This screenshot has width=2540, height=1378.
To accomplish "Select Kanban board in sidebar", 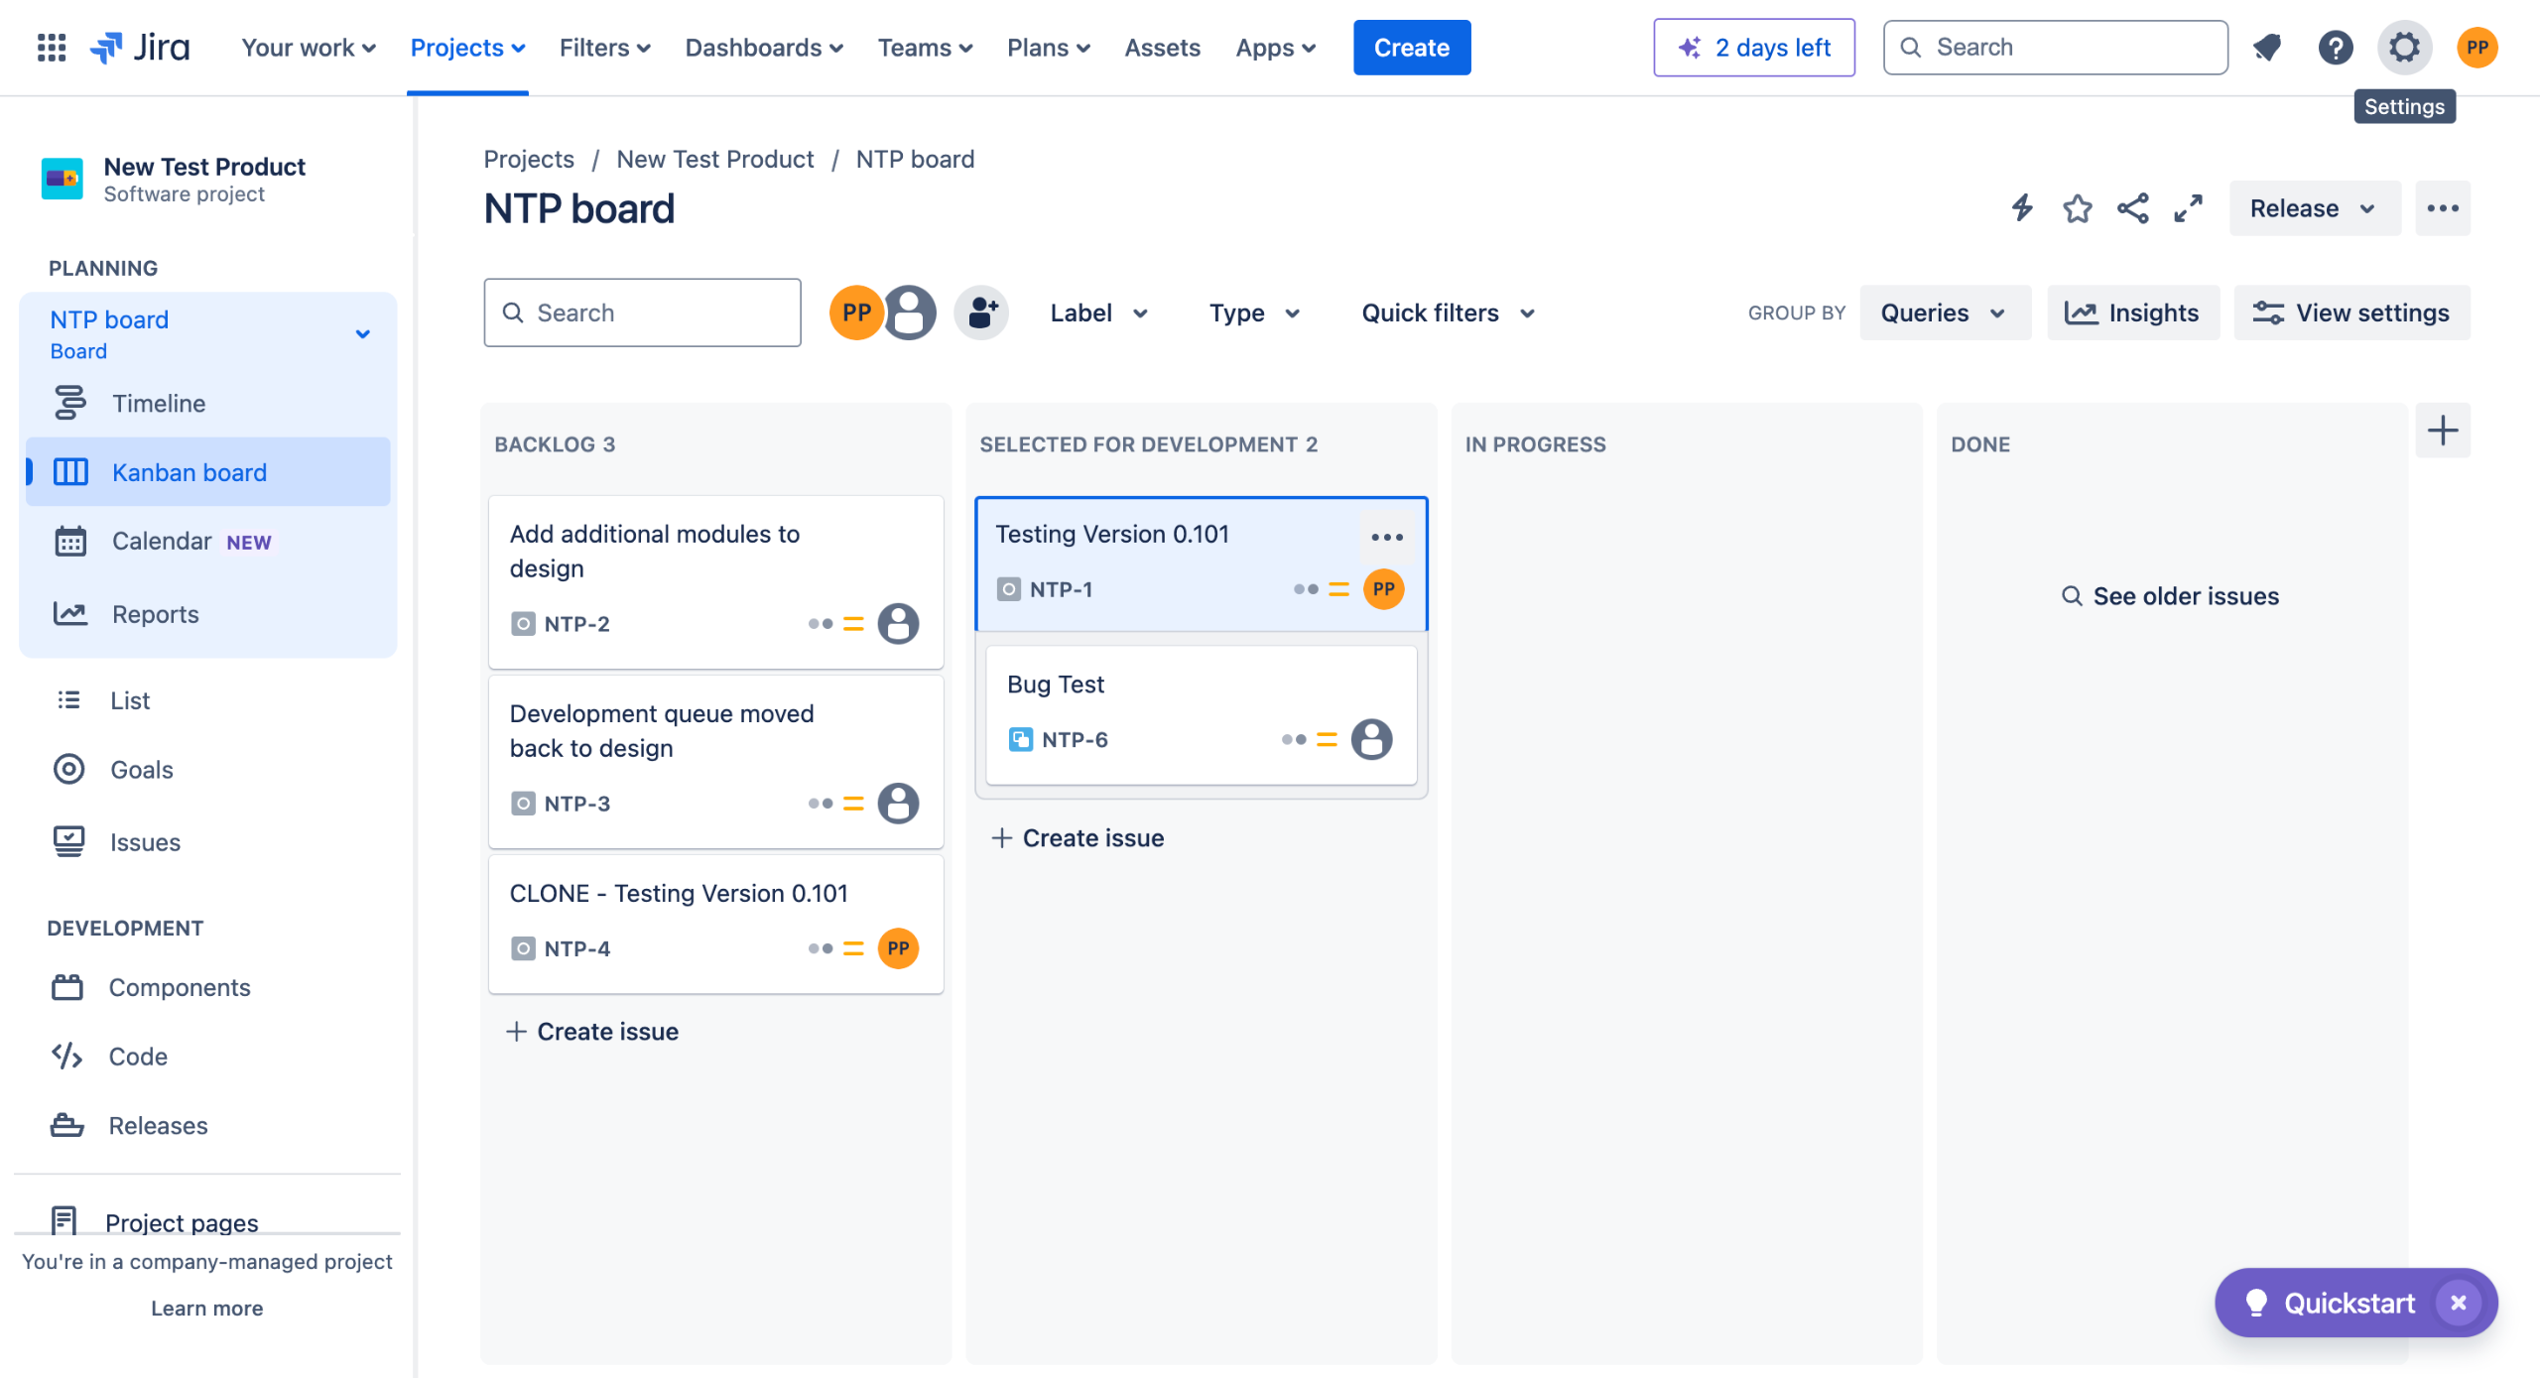I will [208, 472].
